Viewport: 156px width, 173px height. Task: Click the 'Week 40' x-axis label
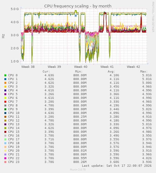coord(81,67)
